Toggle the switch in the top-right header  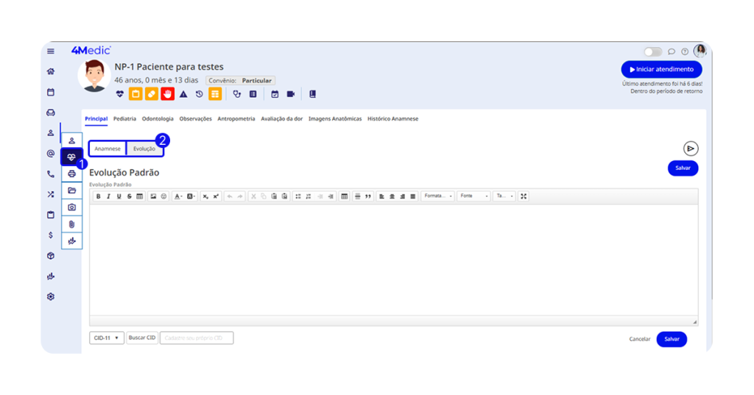pyautogui.click(x=652, y=51)
